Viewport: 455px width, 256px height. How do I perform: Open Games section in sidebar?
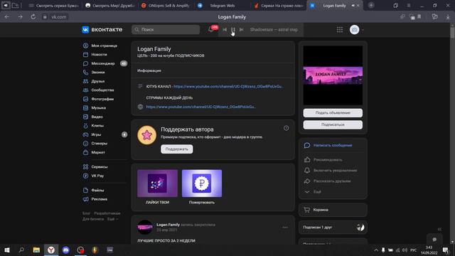click(92, 134)
